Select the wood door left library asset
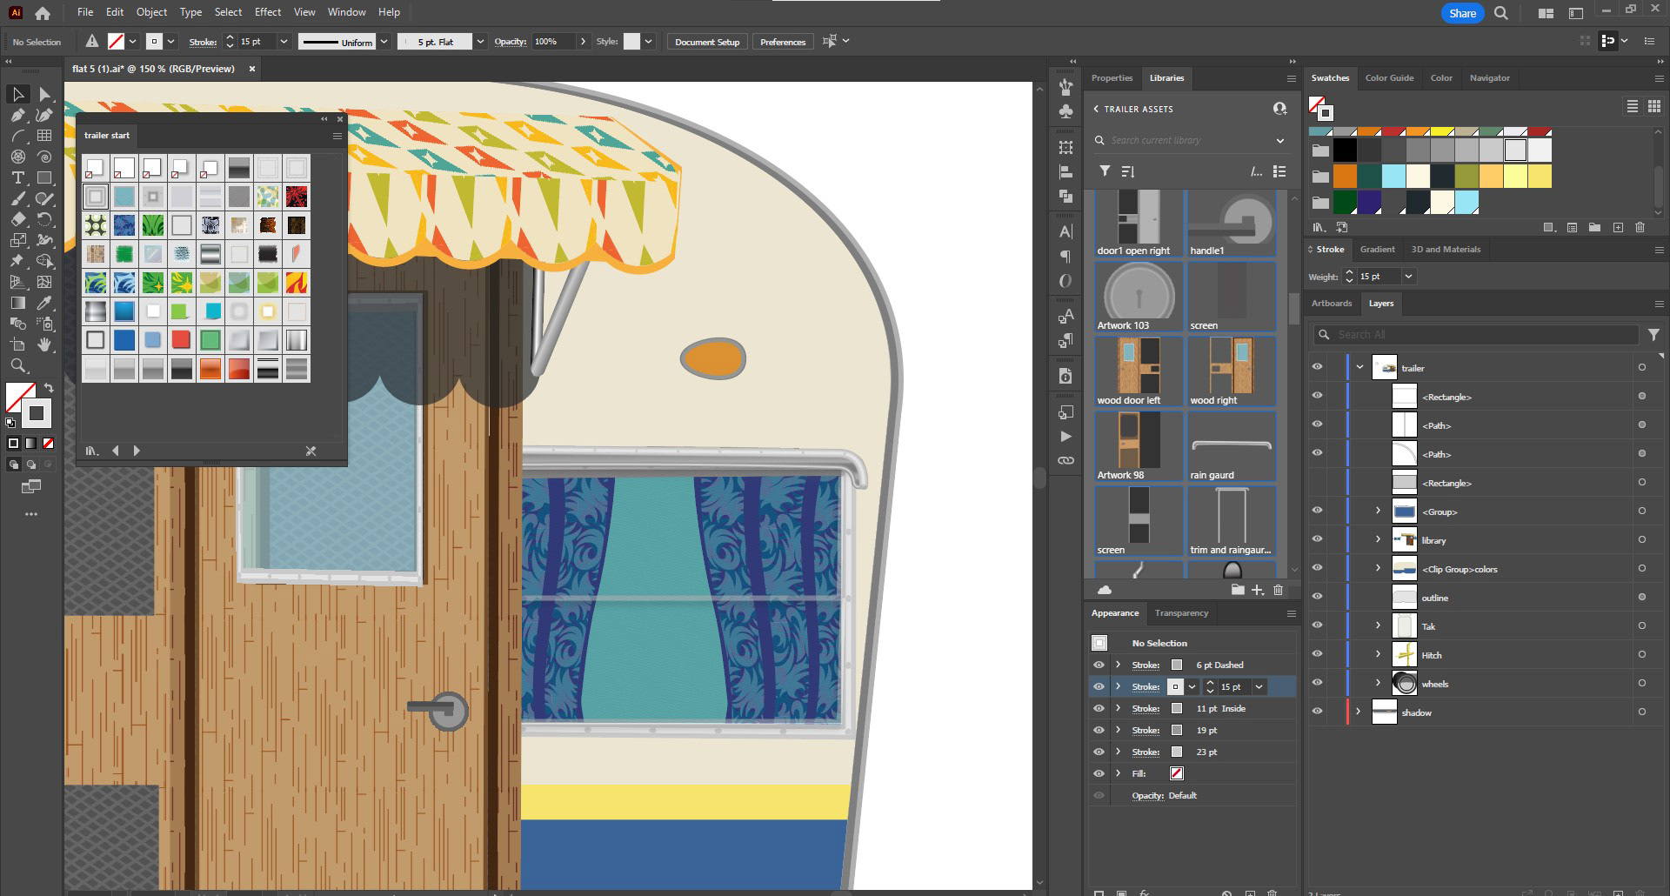Viewport: 1670px width, 896px height. [1139, 371]
